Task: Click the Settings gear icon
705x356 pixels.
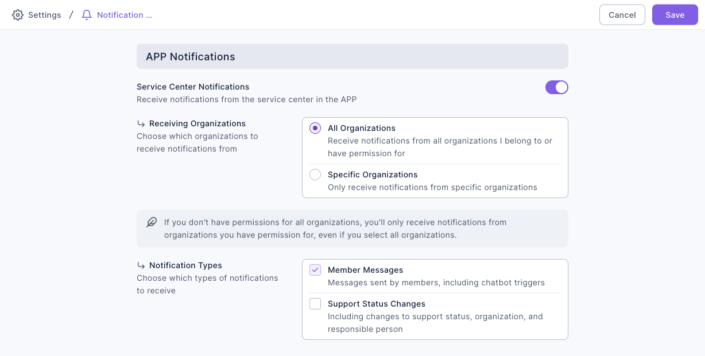Action: pos(18,15)
